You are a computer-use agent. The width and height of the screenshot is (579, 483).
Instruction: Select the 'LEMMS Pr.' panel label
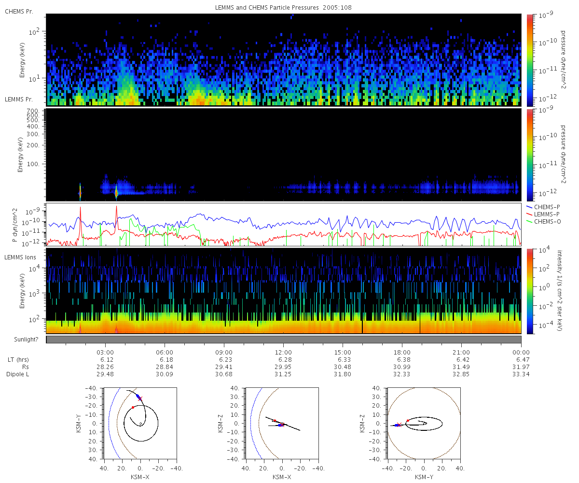[x=19, y=99]
